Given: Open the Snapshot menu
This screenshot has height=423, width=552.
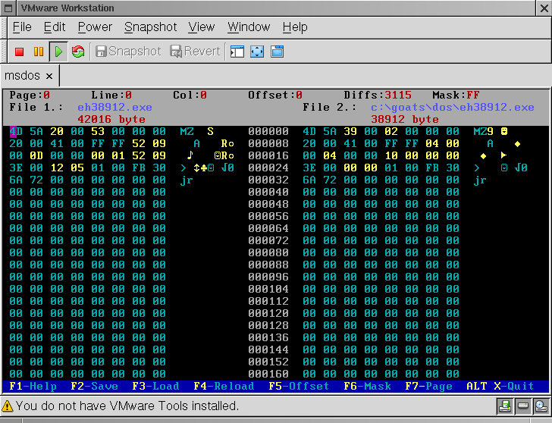Looking at the screenshot, I should tap(151, 27).
